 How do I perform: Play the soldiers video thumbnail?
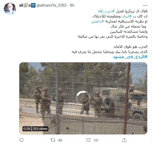coord(83,98)
